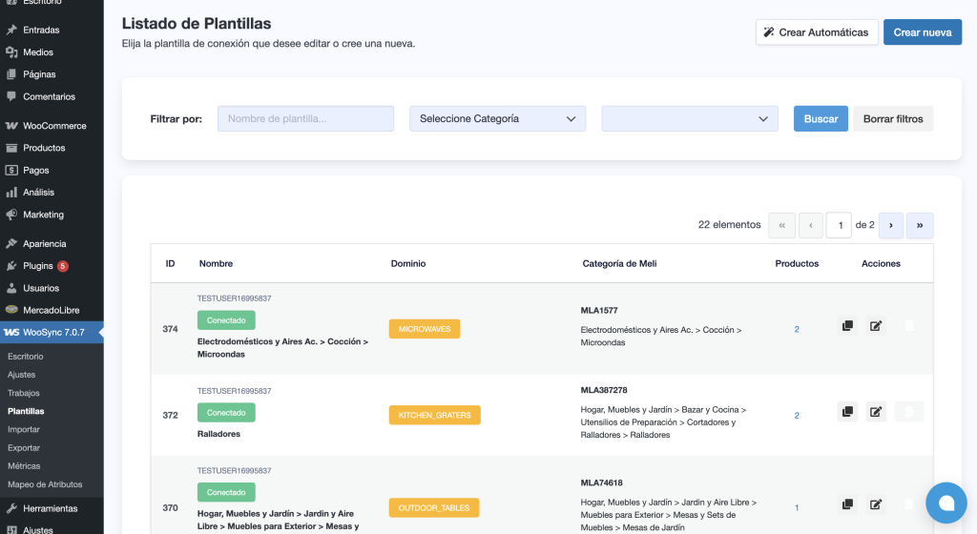Delete template 370 via trash icon
Viewport: 977px width, 534px height.
pyautogui.click(x=909, y=504)
